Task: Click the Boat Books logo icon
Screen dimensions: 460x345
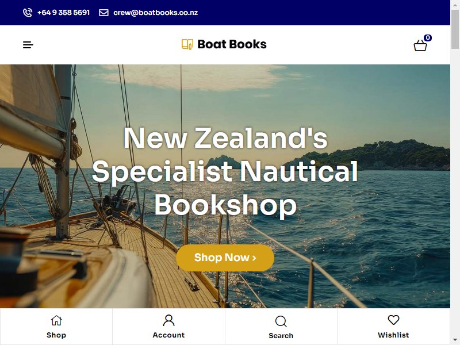Action: 187,44
